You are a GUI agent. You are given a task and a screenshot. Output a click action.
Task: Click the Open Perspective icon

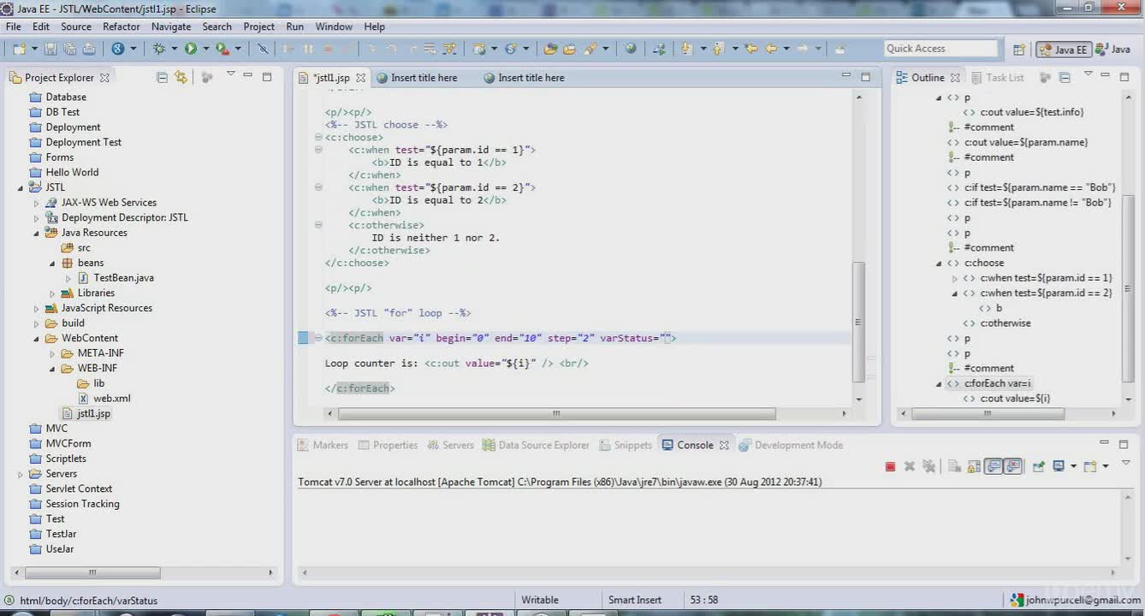point(1019,50)
